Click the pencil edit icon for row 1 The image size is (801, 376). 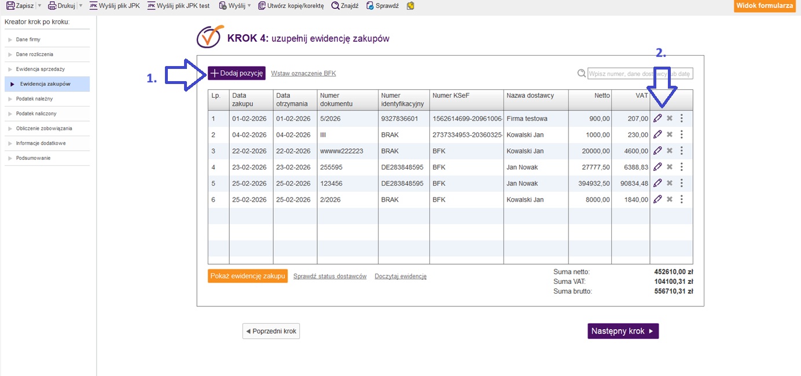tap(657, 118)
